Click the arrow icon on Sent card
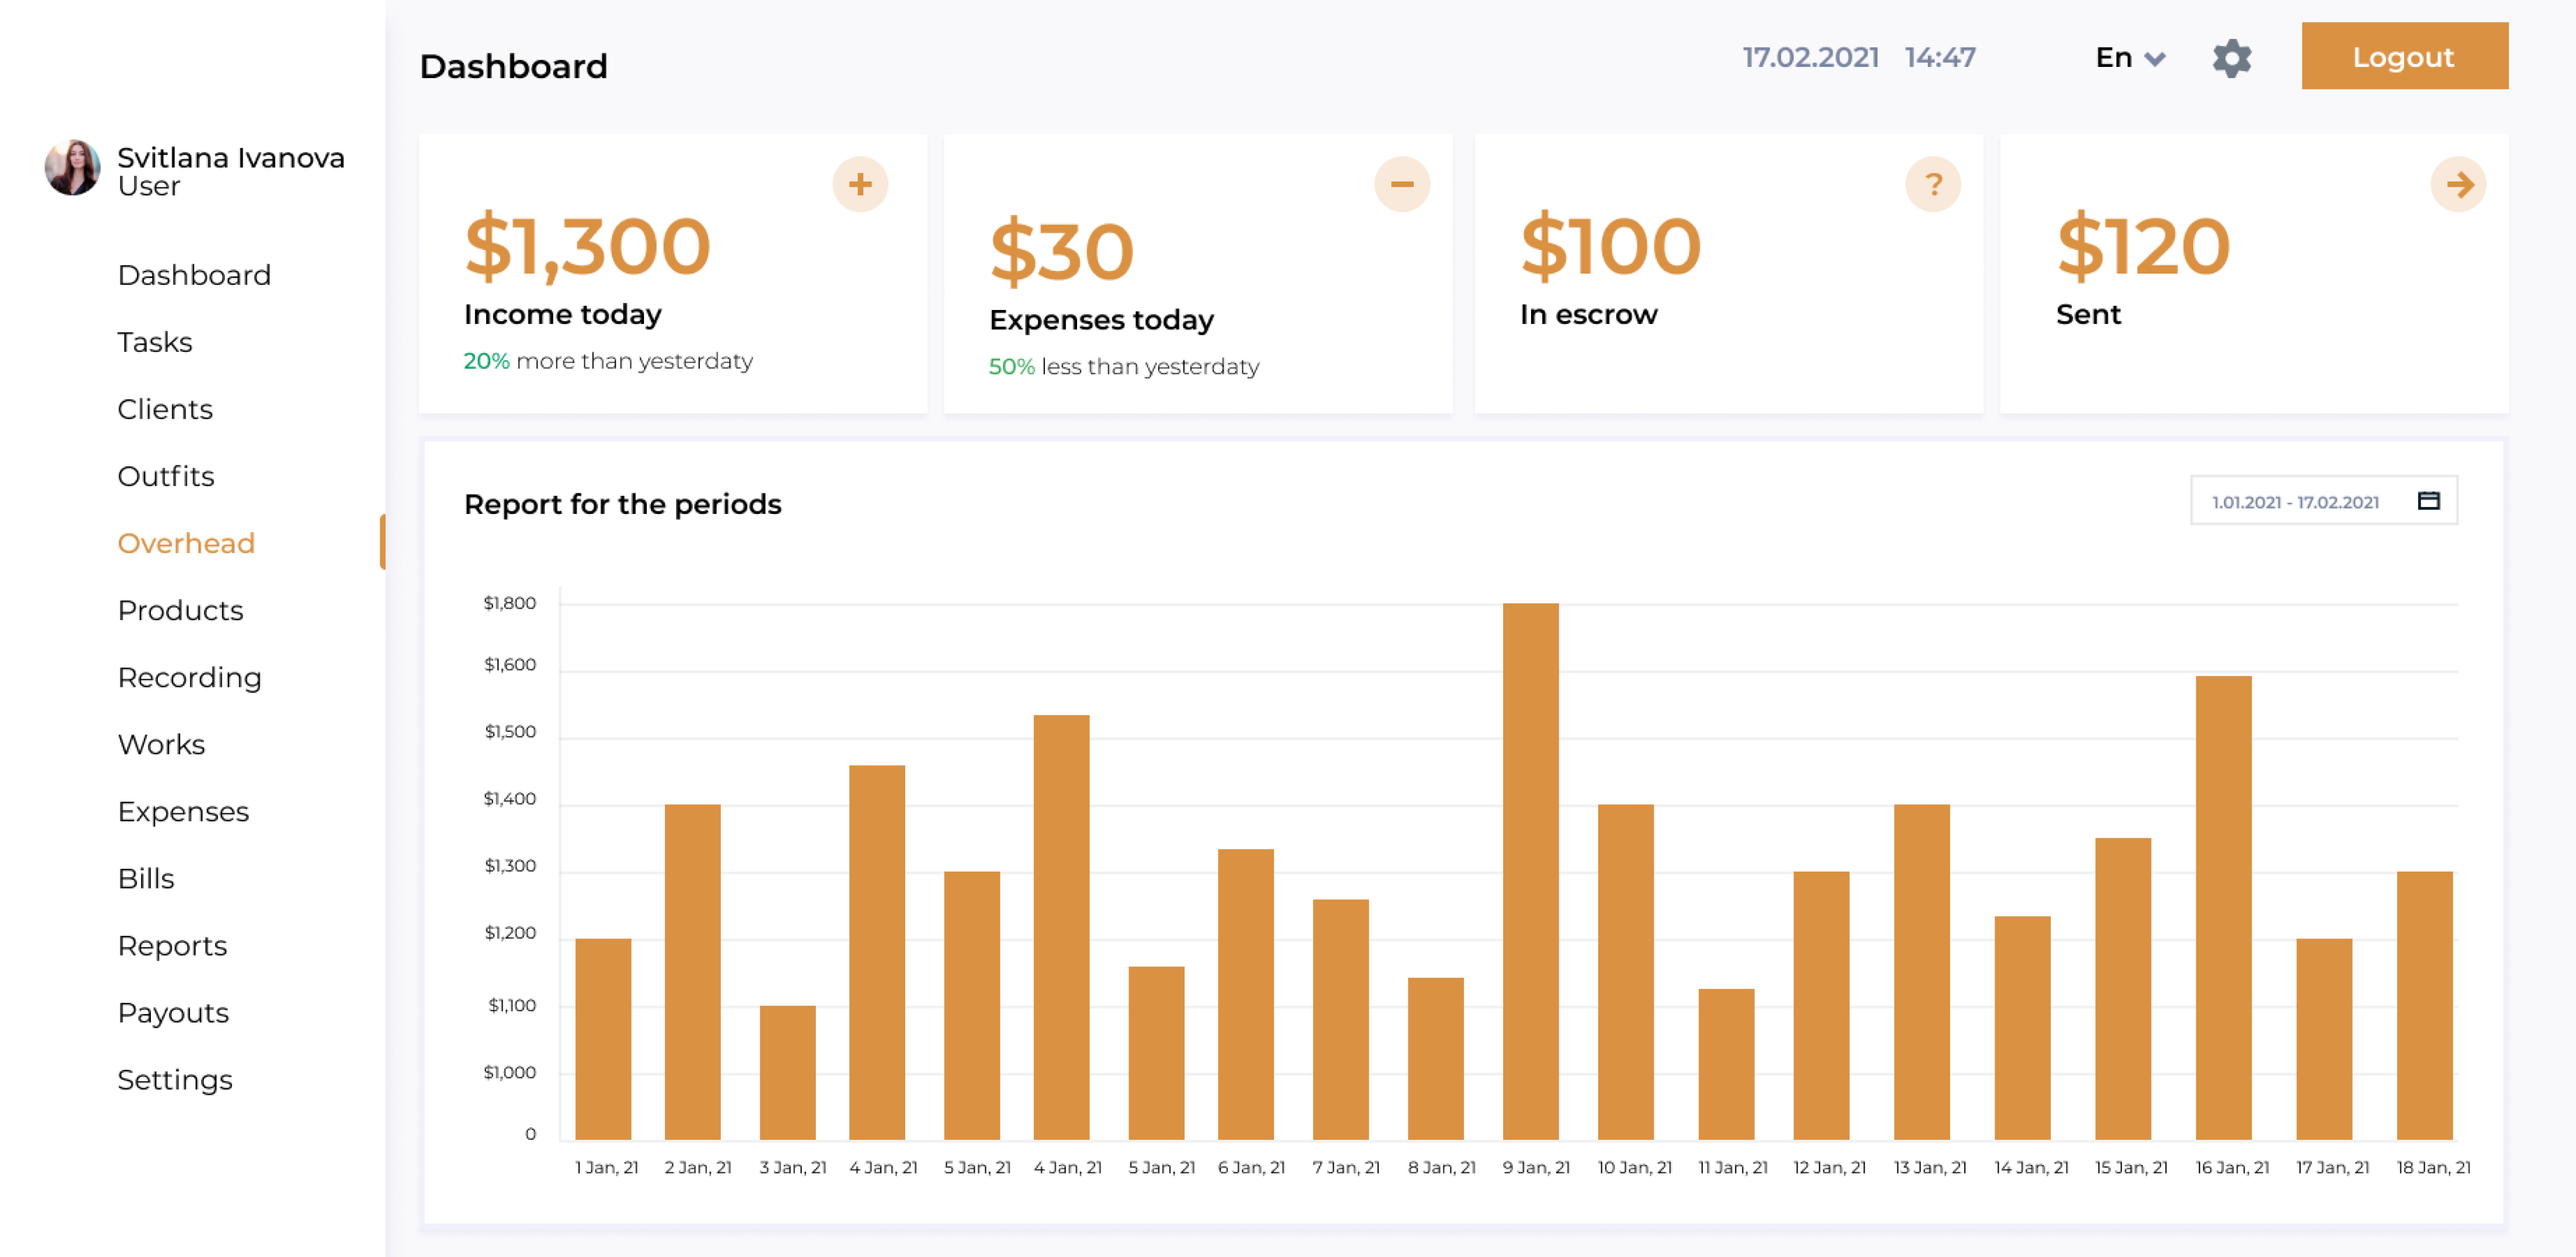The image size is (2576, 1257). pos(2458,184)
